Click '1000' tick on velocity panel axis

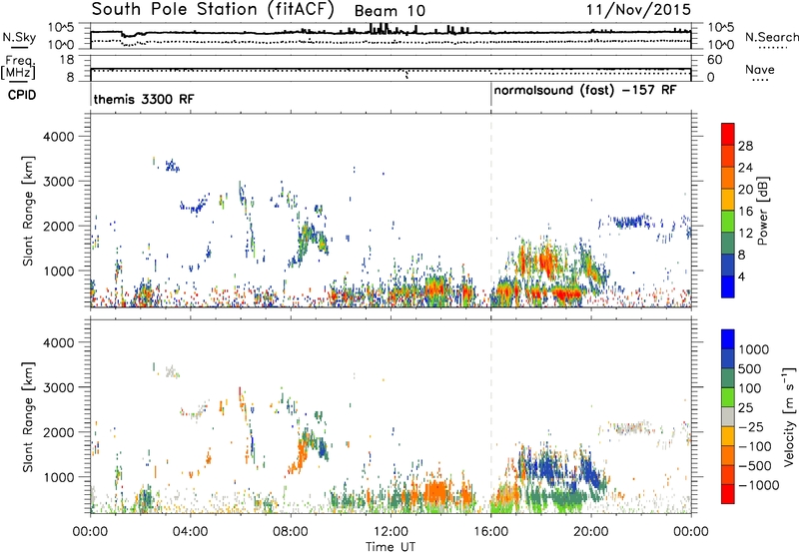tap(59, 477)
